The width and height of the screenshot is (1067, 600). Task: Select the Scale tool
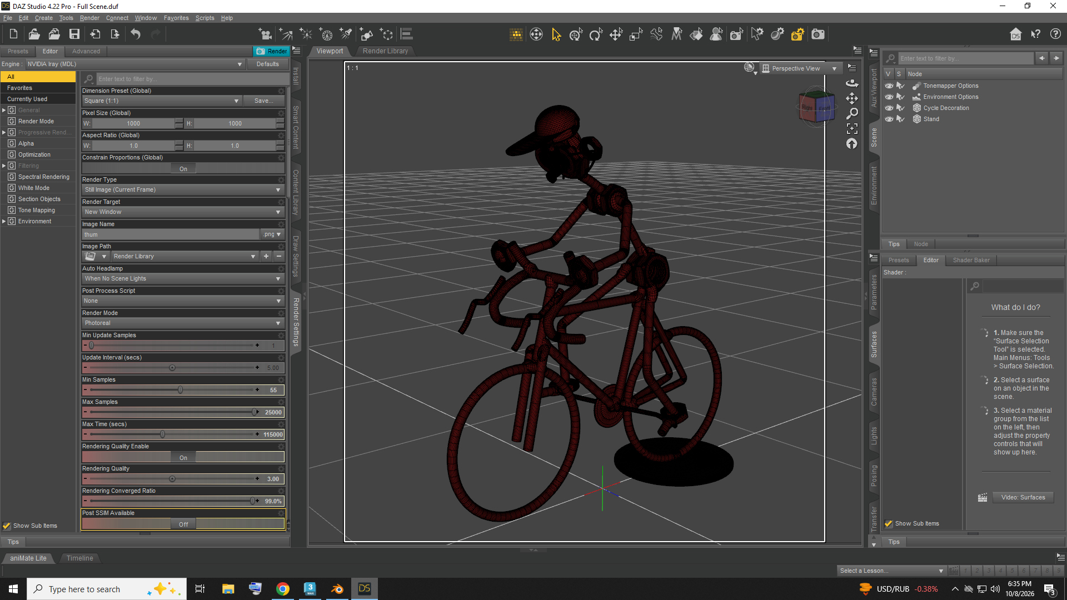pos(636,34)
